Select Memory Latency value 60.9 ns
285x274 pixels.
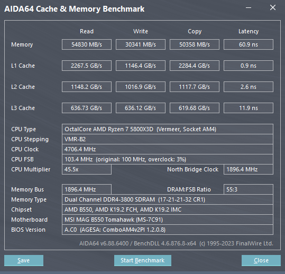[249, 44]
